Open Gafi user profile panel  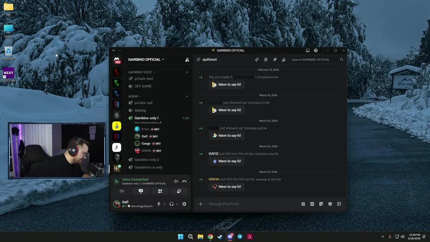[133, 204]
